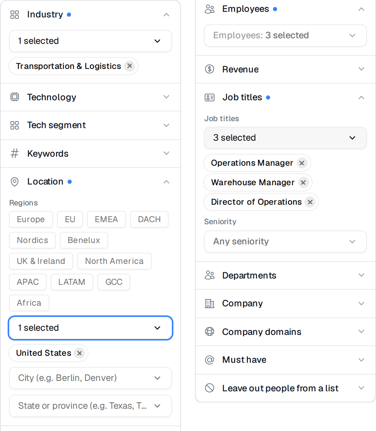Click the Company building icon
This screenshot has width=376, height=431.
(210, 304)
